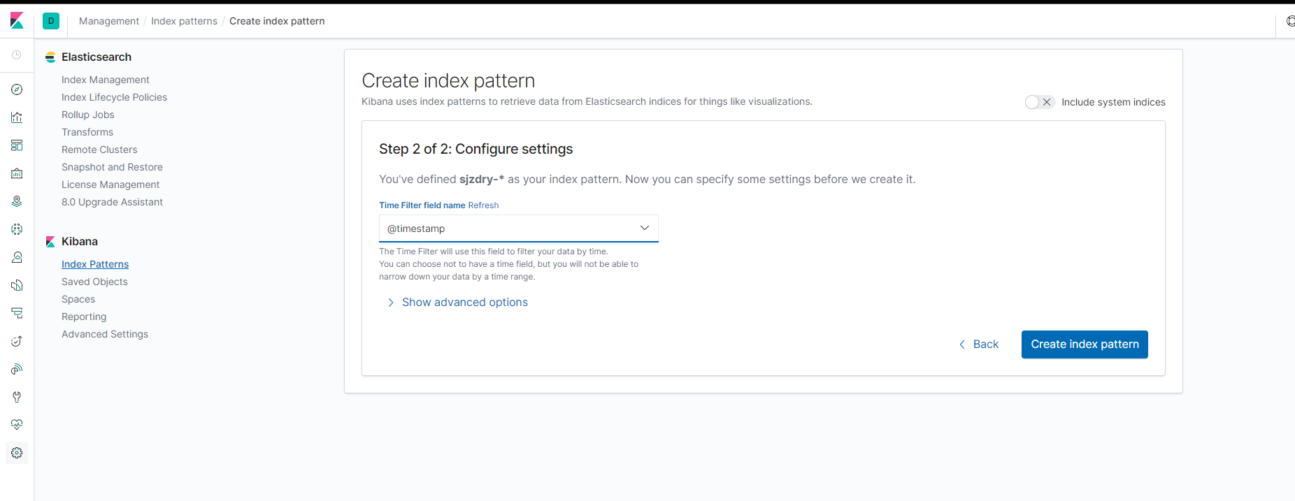This screenshot has height=501, width=1295.
Task: Open the Dashboard icon in the sidebar
Action: [x=17, y=145]
